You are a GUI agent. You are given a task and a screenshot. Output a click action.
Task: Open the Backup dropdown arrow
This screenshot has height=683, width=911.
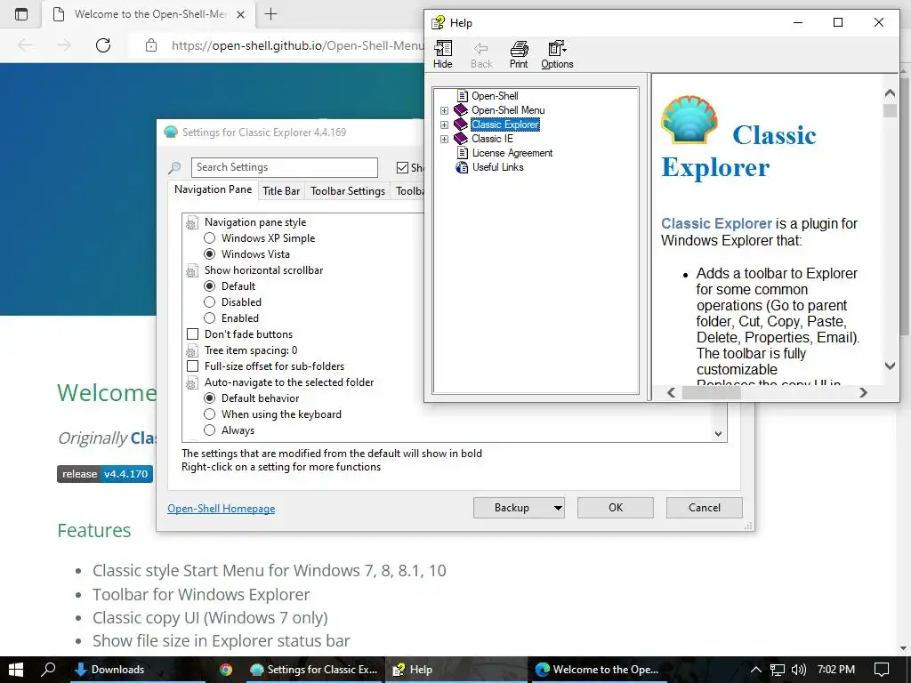pyautogui.click(x=558, y=508)
